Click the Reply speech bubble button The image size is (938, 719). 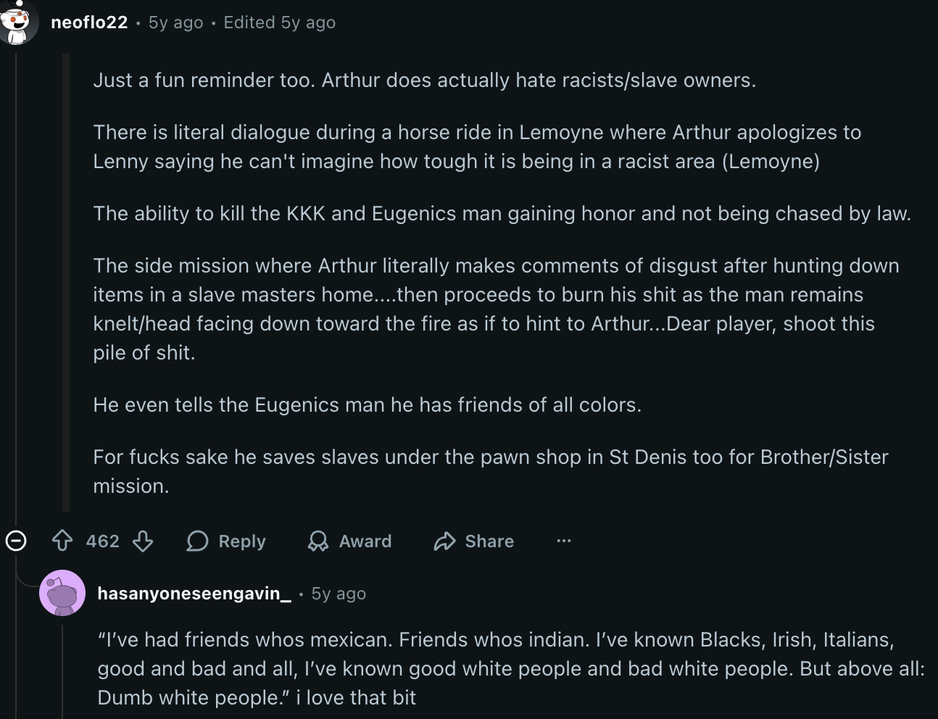point(226,541)
